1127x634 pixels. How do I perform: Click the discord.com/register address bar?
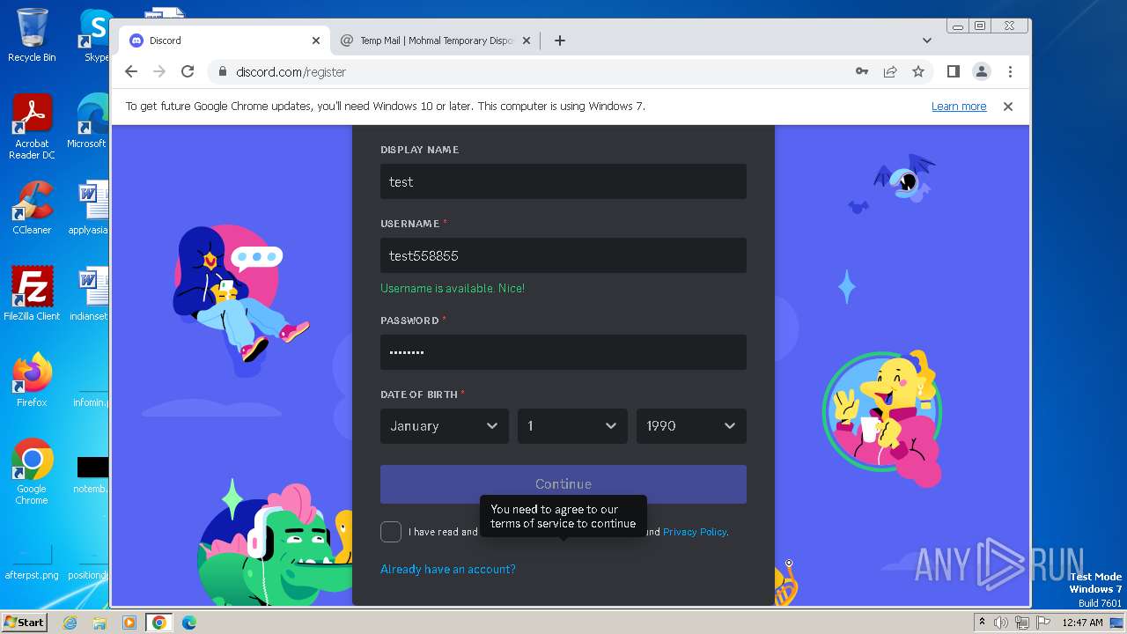pos(528,71)
